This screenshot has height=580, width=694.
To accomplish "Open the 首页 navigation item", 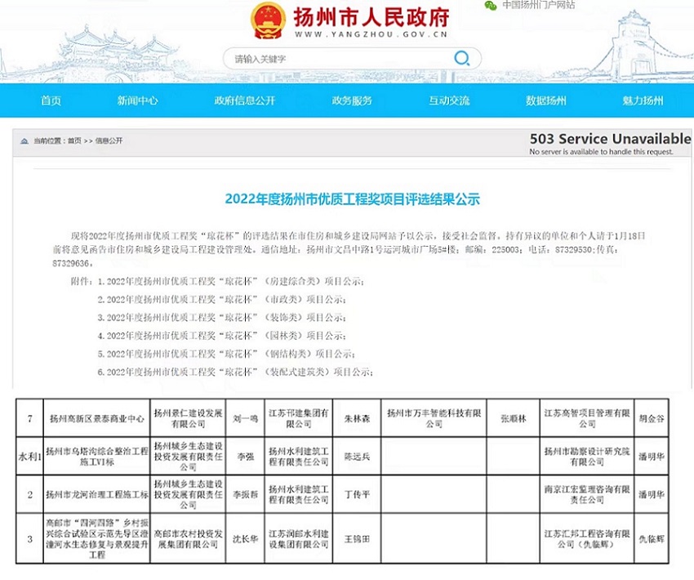I will coord(51,100).
